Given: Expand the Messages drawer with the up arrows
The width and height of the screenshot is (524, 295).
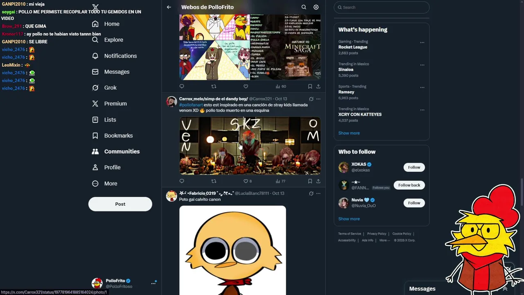Looking at the screenshot, I should coord(505,288).
